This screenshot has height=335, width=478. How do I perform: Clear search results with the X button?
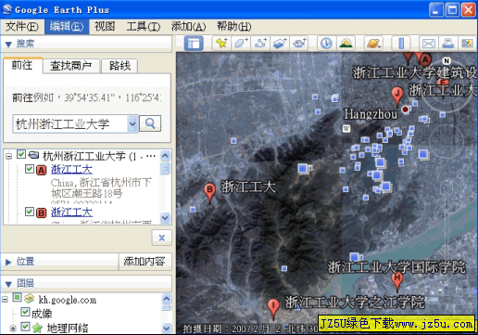(161, 238)
